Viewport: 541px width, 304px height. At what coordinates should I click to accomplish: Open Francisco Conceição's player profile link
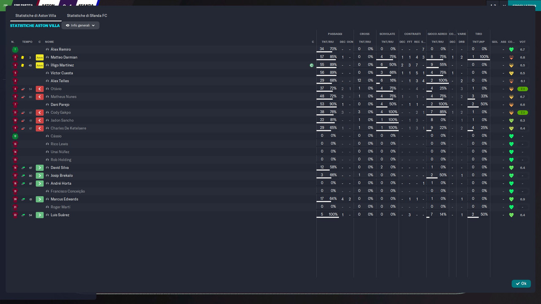(68, 191)
